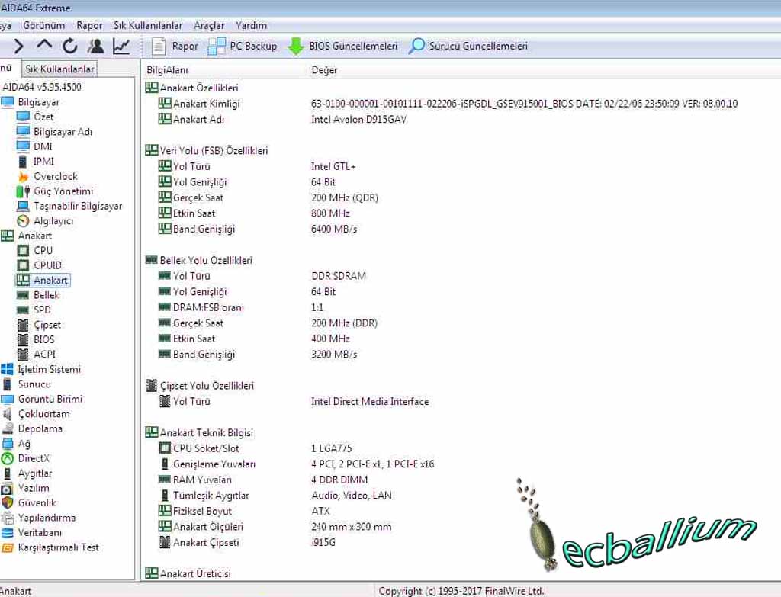Generate a report with Rapor button
The height and width of the screenshot is (597, 781).
click(175, 47)
